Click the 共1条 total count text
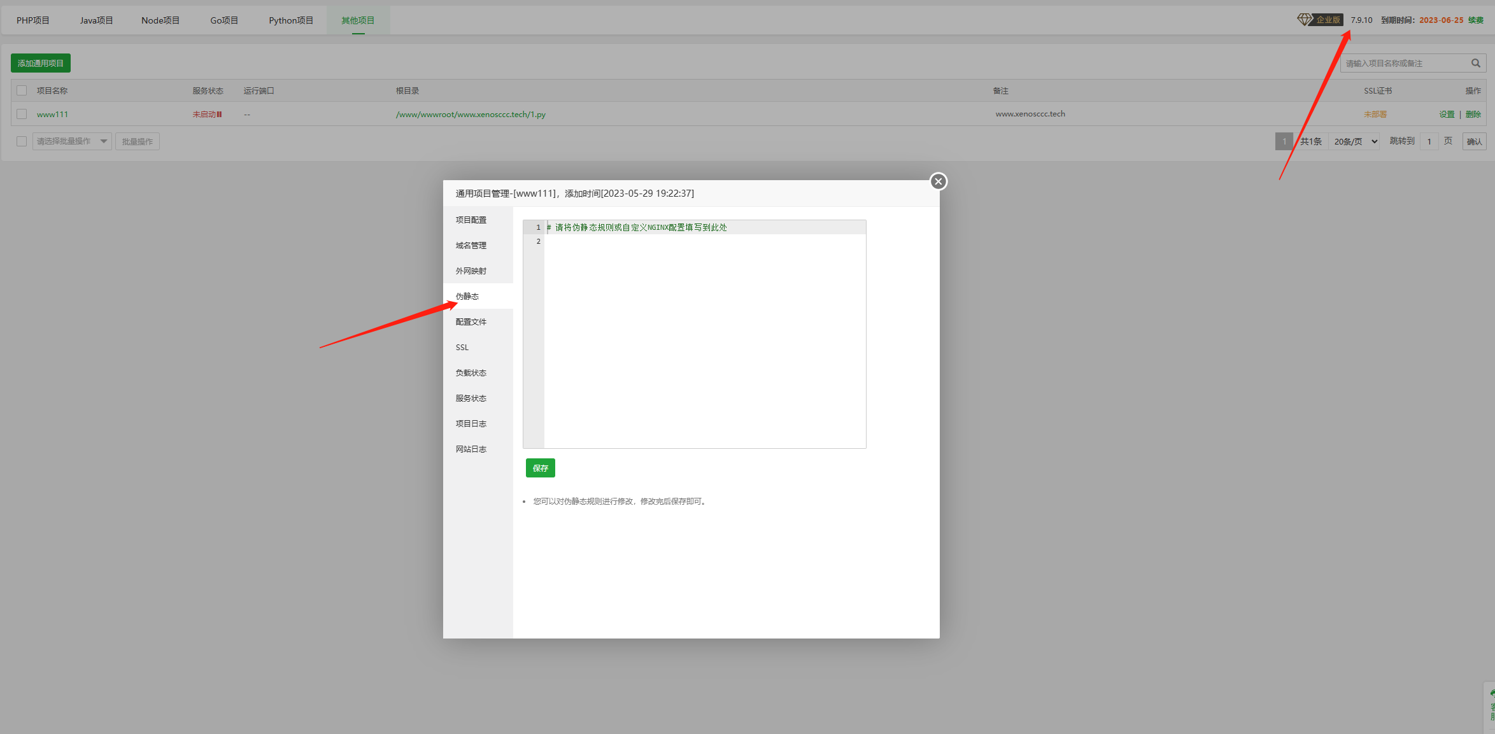Image resolution: width=1495 pixels, height=734 pixels. [1311, 141]
